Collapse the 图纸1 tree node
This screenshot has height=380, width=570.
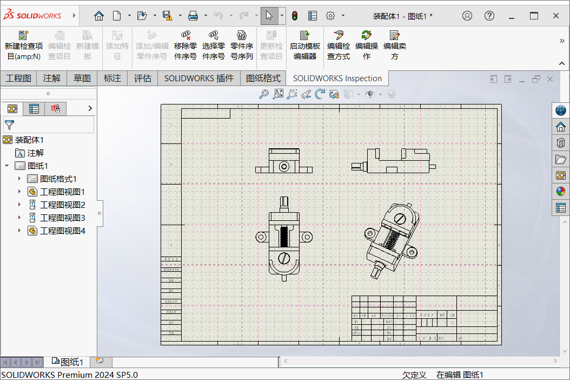[7, 166]
